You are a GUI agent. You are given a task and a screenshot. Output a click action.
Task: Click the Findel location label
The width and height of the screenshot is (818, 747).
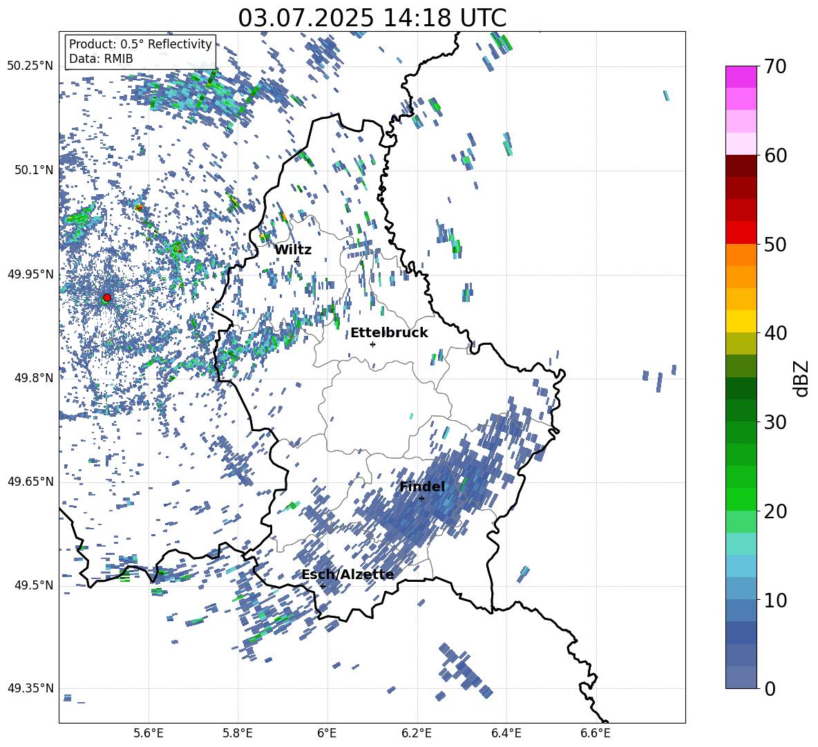click(x=422, y=486)
